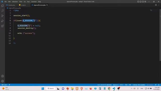The width and height of the screenshot is (161, 91).
Task: Click the echo ("success") statement
Action: 26,33
